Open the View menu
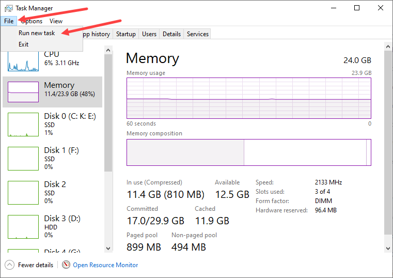Image resolution: width=393 pixels, height=278 pixels. tap(56, 21)
